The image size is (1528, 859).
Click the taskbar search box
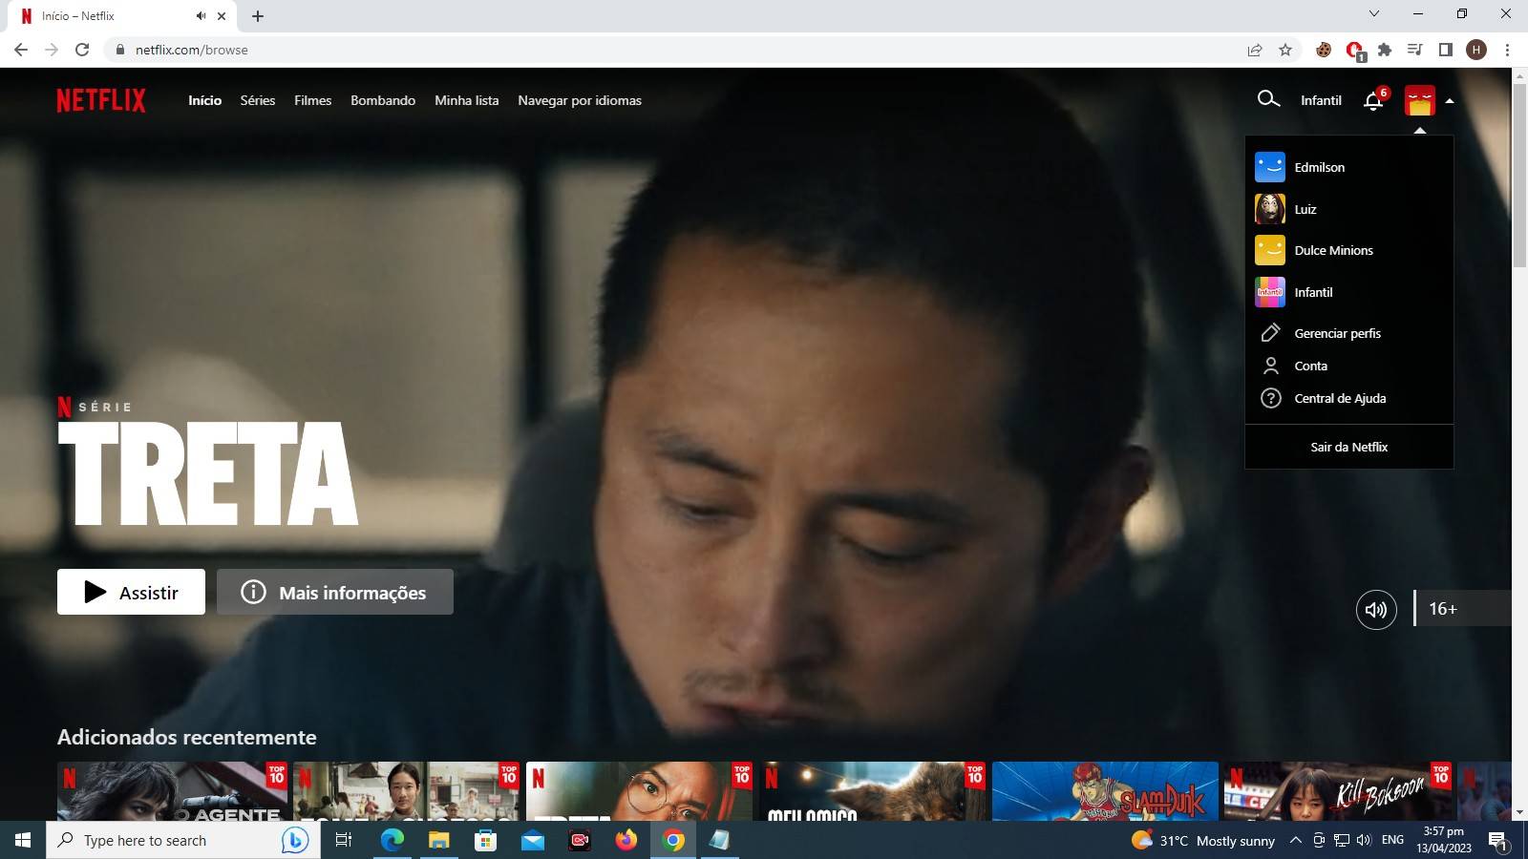pos(183,840)
